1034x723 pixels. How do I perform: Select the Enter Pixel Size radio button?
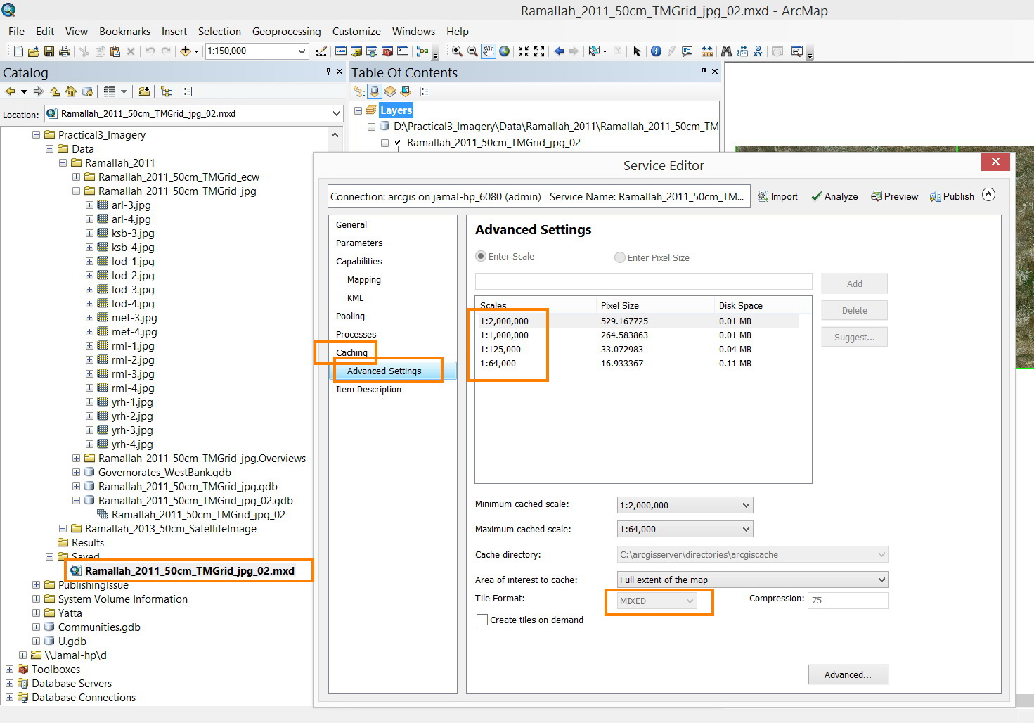pyautogui.click(x=619, y=257)
